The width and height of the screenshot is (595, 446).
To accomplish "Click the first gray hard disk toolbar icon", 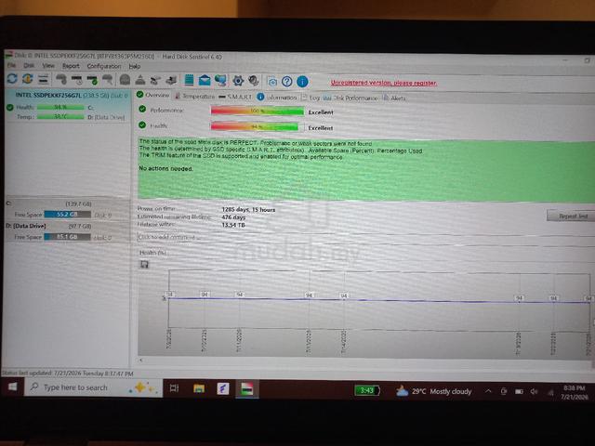I will 61,79.
